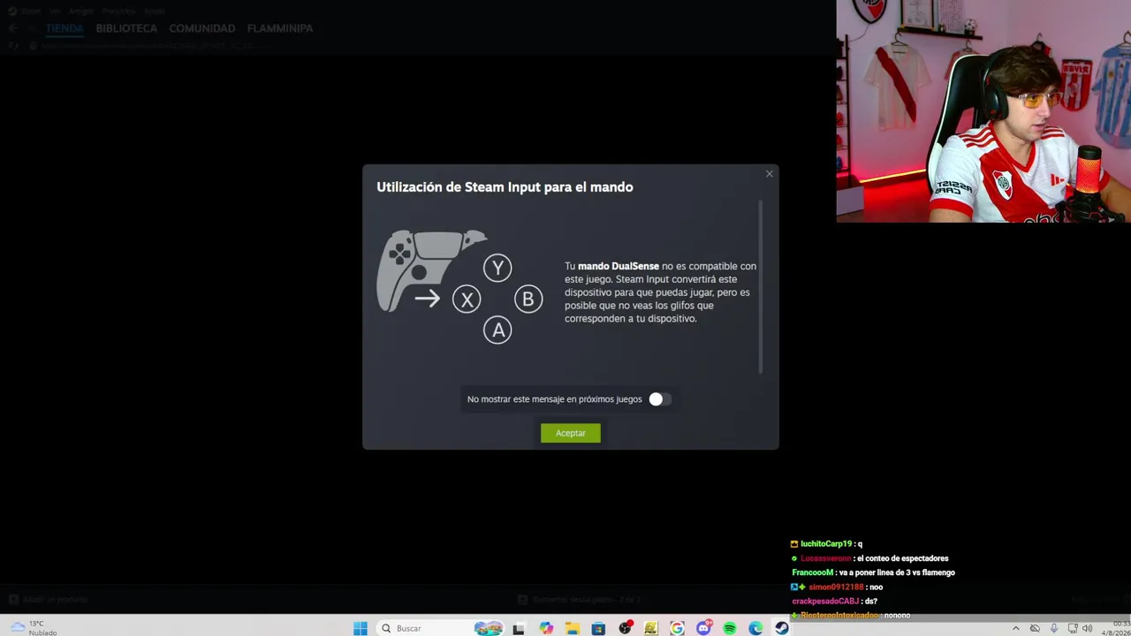Toggle 'No mostrar este mensaje en próximos juegos'
1131x636 pixels.
[659, 399]
